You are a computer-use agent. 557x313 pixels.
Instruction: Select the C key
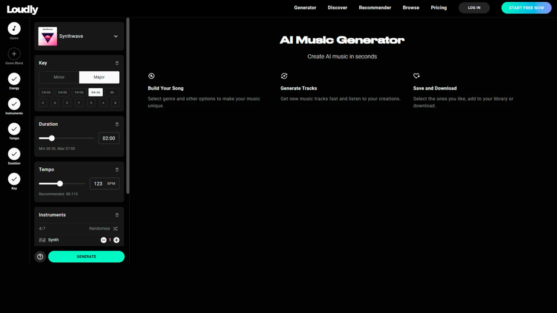point(43,103)
